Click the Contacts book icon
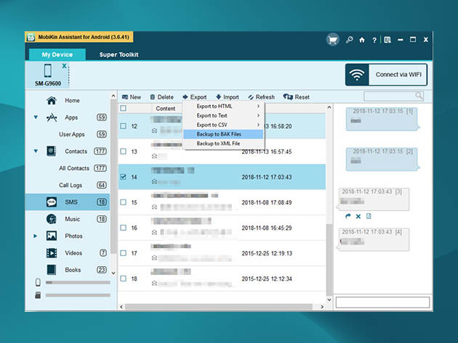This screenshot has width=458, height=343. tap(52, 152)
